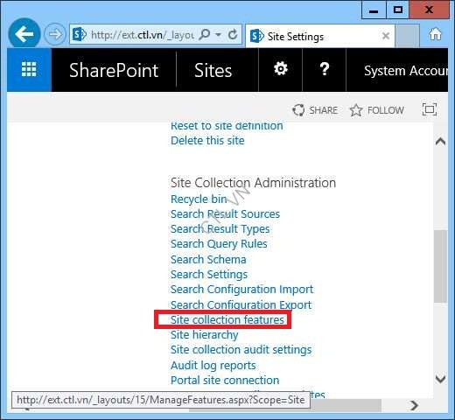
Task: Refresh the page with reload icon
Action: pos(233,35)
